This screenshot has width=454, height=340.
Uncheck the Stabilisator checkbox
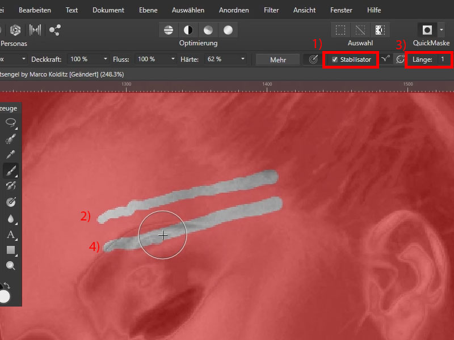coord(335,59)
